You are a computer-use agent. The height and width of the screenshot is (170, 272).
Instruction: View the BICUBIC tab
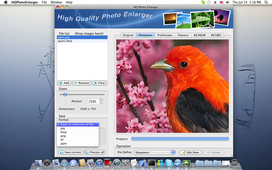216,35
